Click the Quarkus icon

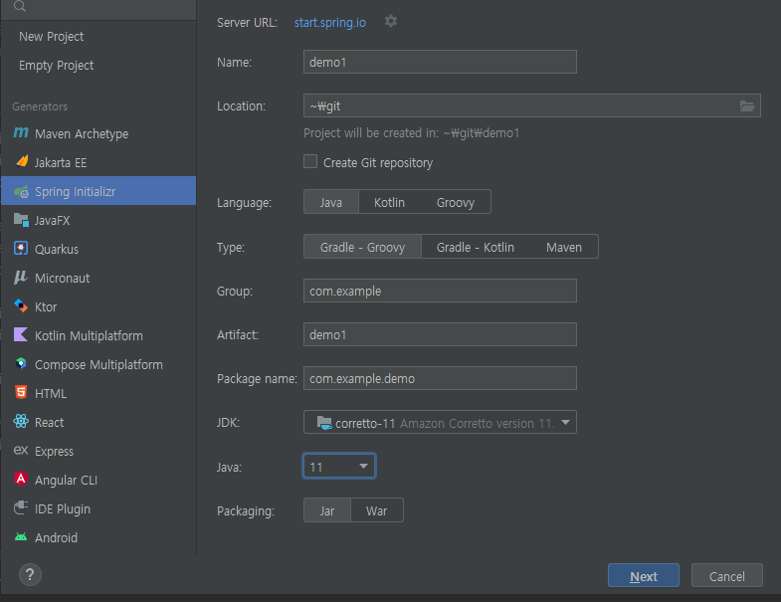(x=21, y=248)
